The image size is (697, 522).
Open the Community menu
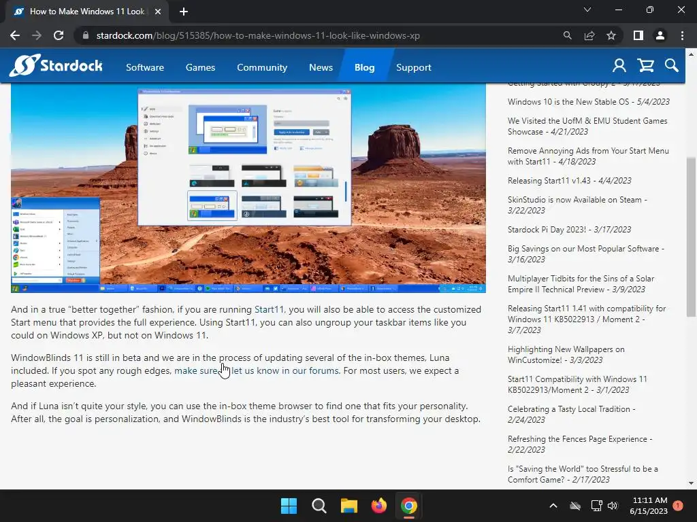click(262, 67)
